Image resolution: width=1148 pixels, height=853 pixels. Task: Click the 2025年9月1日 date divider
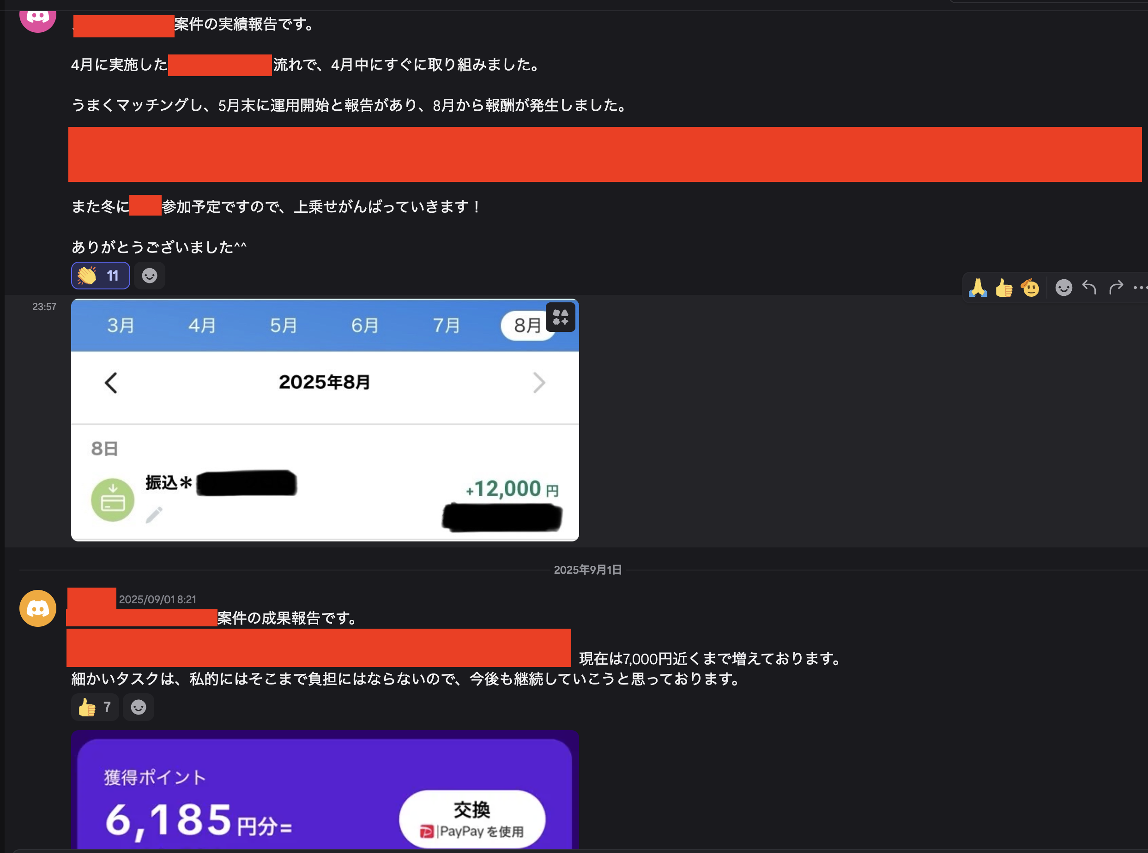pyautogui.click(x=588, y=570)
